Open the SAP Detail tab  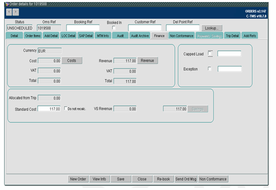86,36
